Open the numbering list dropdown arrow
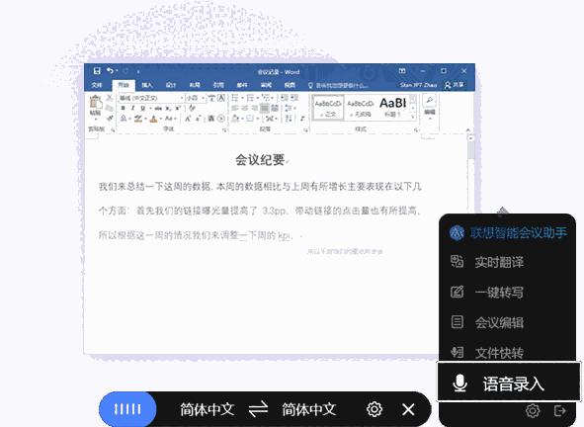This screenshot has width=584, height=427. tap(258, 98)
